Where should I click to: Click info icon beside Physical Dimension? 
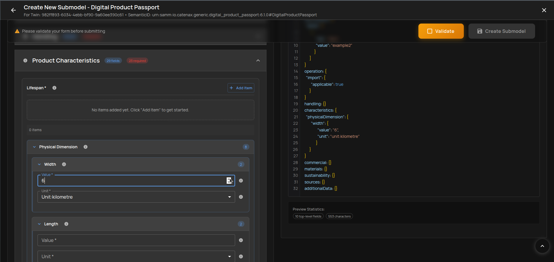click(86, 147)
